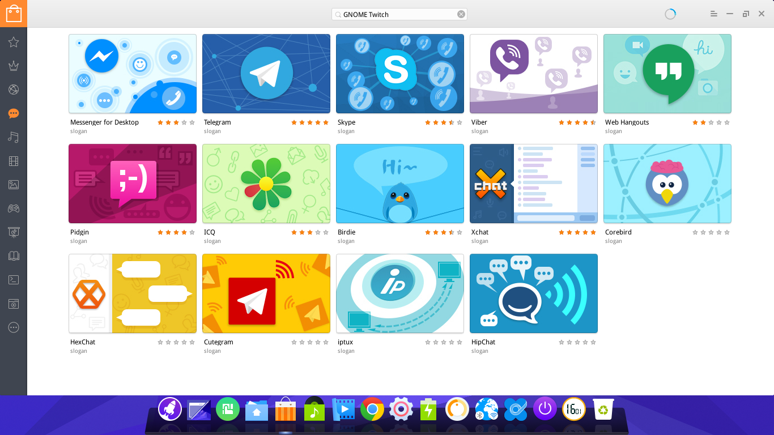Open the store main menu icon
Viewport: 774px width, 435px height.
tap(714, 14)
